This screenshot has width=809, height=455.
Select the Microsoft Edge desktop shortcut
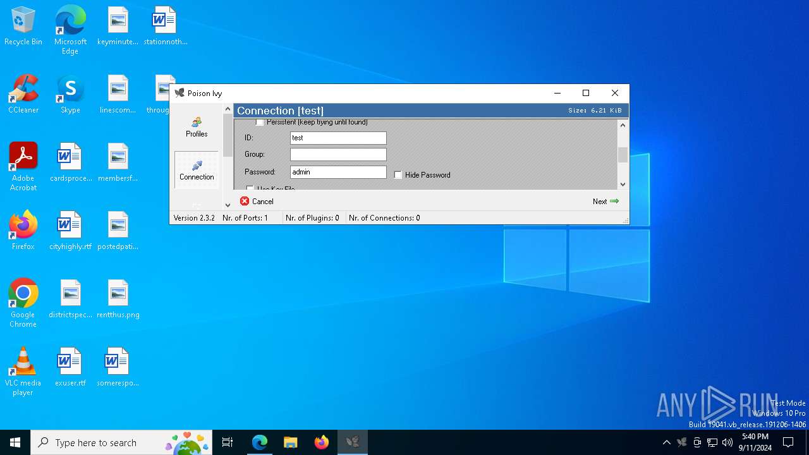point(70,30)
